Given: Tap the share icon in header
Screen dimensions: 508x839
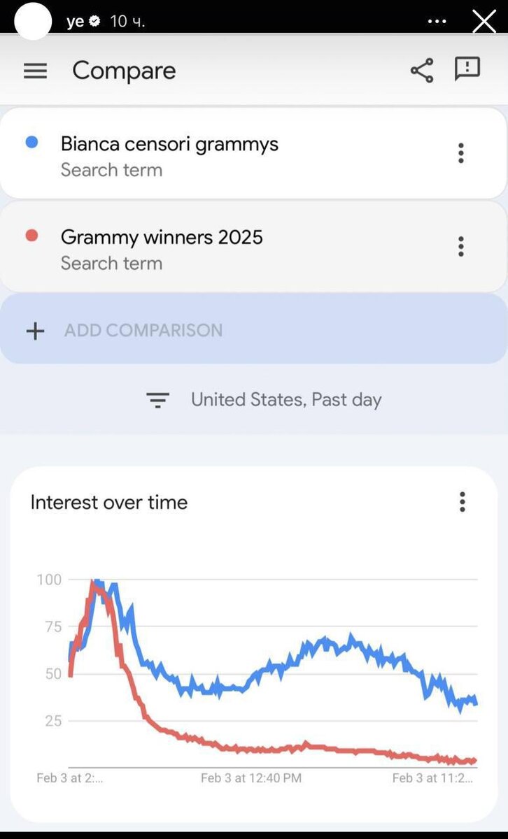Looking at the screenshot, I should 421,71.
